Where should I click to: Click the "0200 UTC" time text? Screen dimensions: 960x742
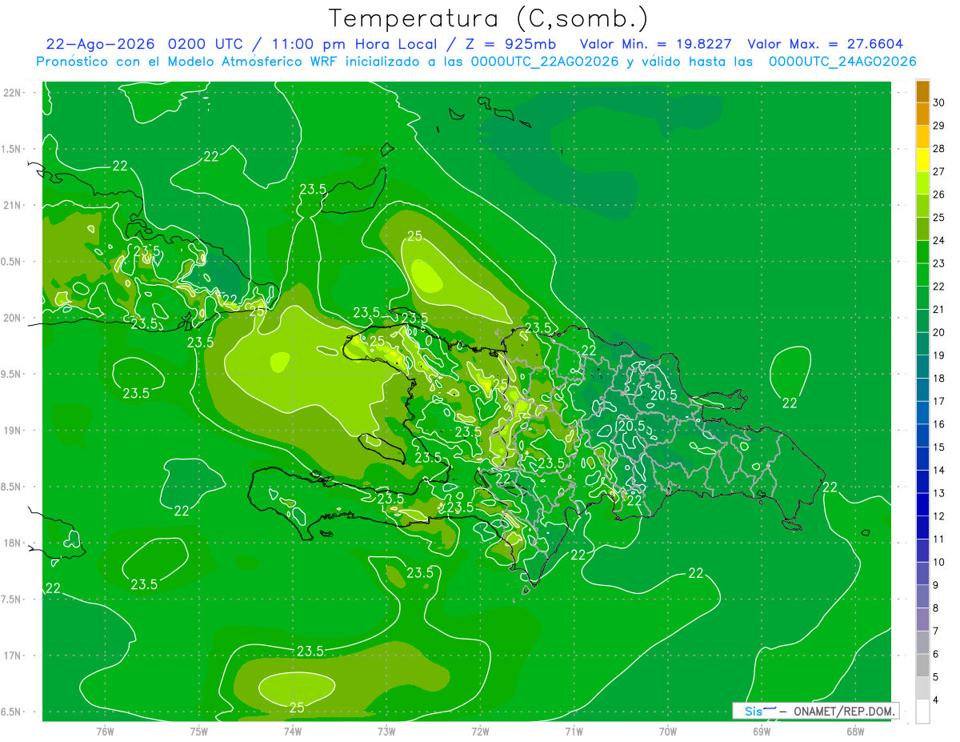206,44
